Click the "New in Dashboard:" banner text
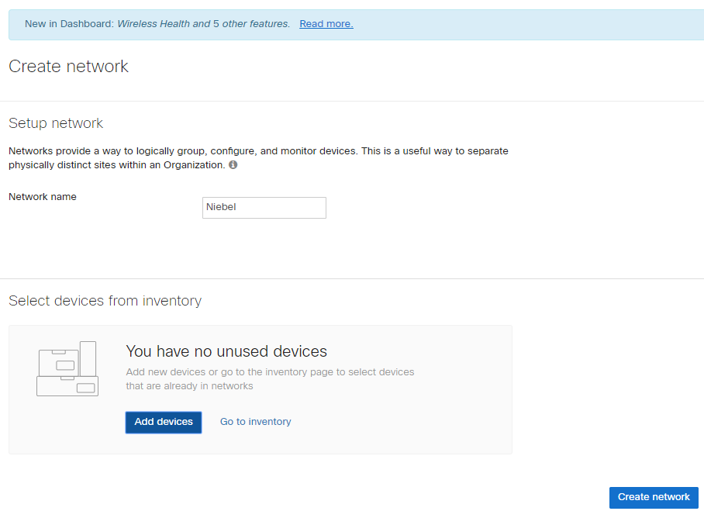This screenshot has height=518, width=704. tap(69, 24)
